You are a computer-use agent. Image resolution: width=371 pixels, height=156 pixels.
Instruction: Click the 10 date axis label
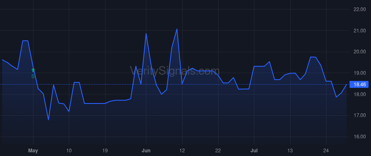point(69,151)
